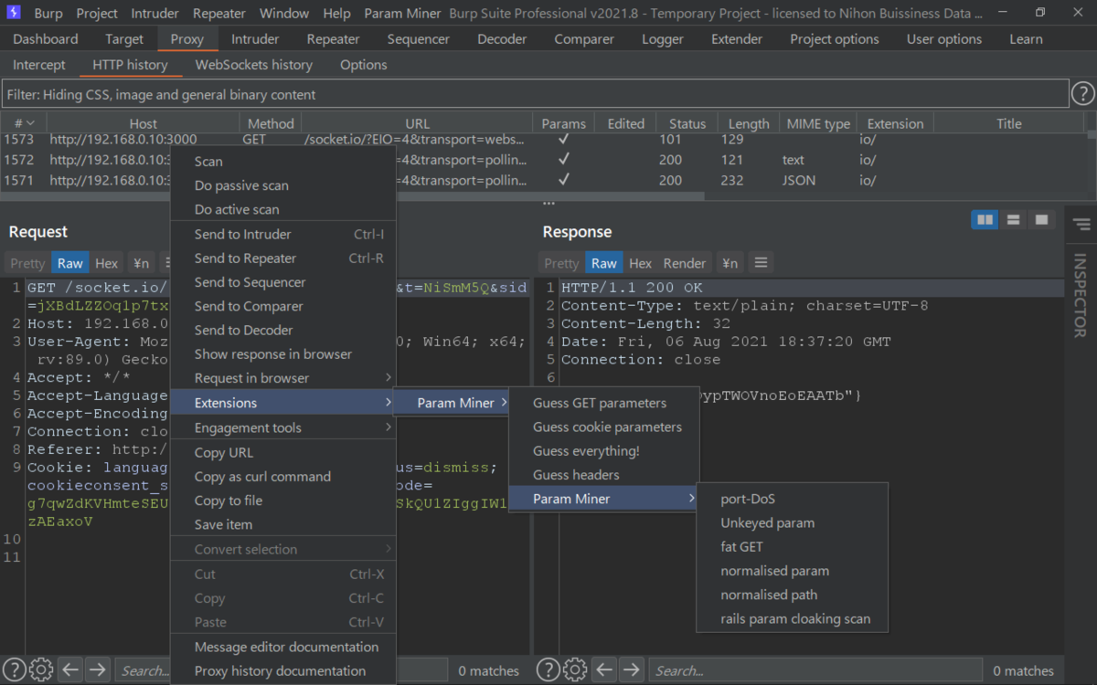This screenshot has height=685, width=1097.
Task: Expand Param Miner extension submenu
Action: [452, 403]
